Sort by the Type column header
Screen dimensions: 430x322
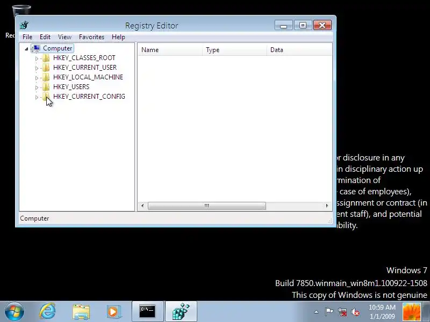point(234,50)
